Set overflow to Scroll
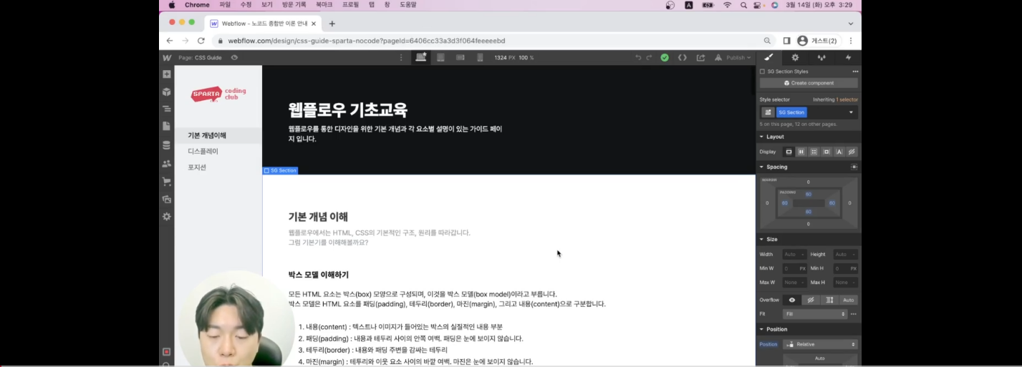1022x367 pixels. pos(829,300)
